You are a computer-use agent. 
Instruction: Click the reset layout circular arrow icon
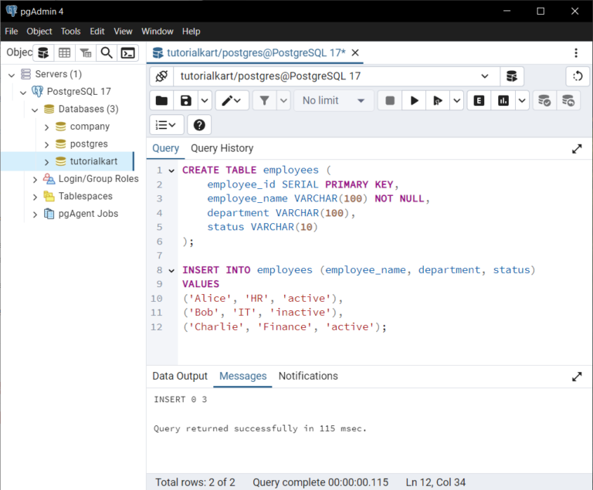tap(578, 76)
